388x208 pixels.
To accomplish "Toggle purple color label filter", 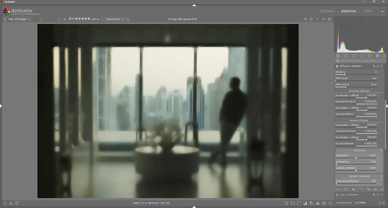I will (x=55, y=19).
